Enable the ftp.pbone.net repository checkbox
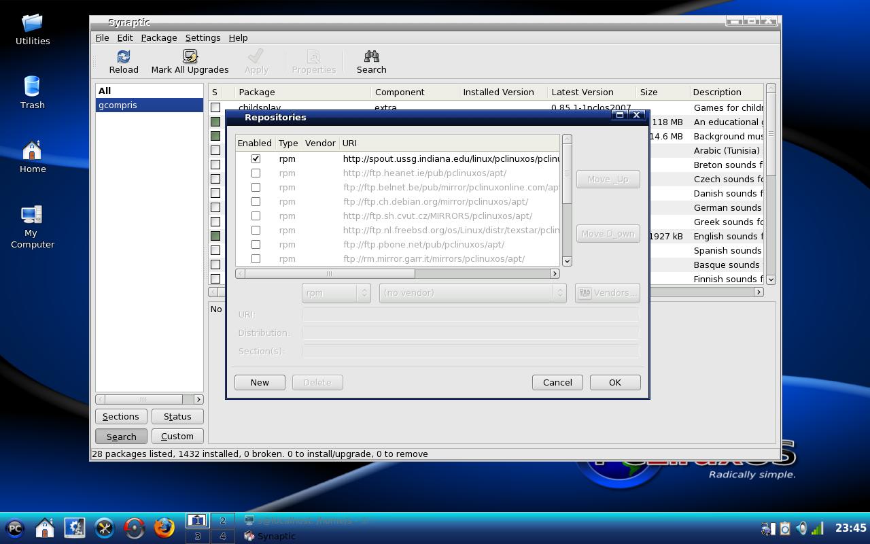The height and width of the screenshot is (544, 870). coord(256,244)
